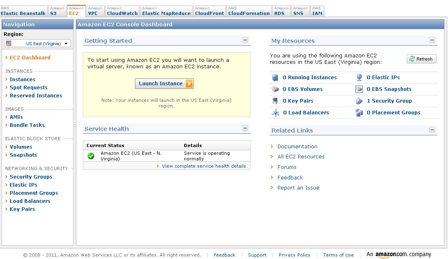Screen dimensions: 448x259
Task: Switch to the S3 tab
Action: 57,11
